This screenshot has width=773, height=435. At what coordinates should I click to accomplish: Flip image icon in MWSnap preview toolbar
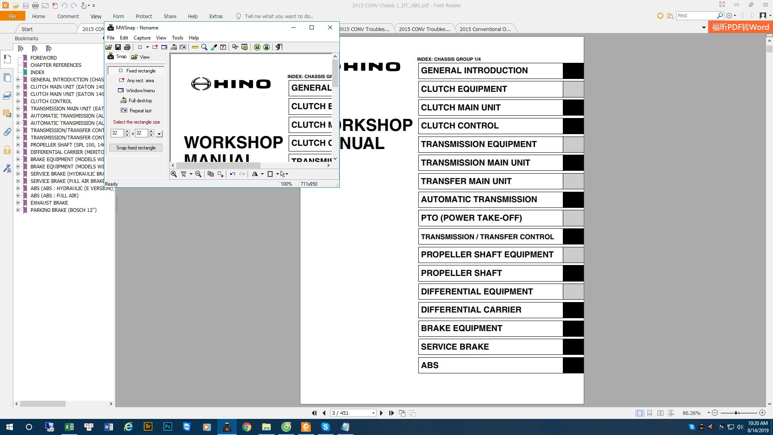coord(254,174)
